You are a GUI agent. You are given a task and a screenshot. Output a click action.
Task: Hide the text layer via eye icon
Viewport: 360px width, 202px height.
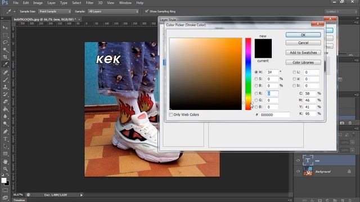(298, 160)
